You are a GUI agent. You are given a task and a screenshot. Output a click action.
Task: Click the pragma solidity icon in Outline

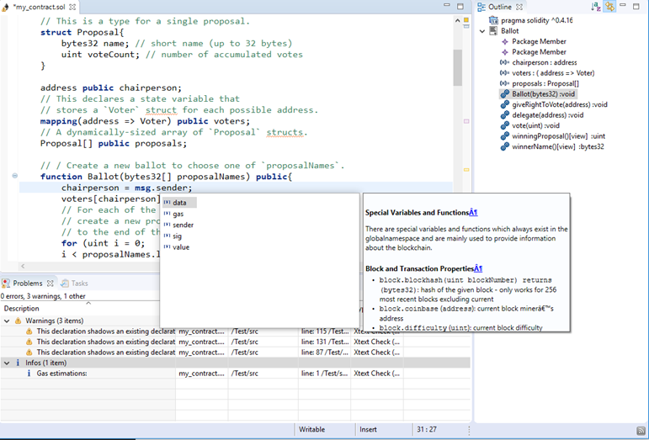tap(493, 20)
